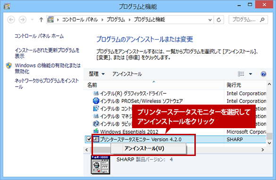The height and width of the screenshot is (180, 276).
Task: Click vertical scrollbar down arrow
Action: point(269,143)
